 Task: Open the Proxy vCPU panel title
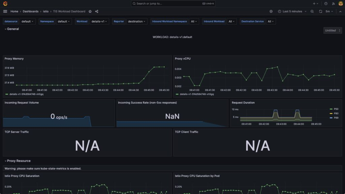182,59
